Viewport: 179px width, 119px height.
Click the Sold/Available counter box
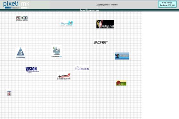pos(167,4)
